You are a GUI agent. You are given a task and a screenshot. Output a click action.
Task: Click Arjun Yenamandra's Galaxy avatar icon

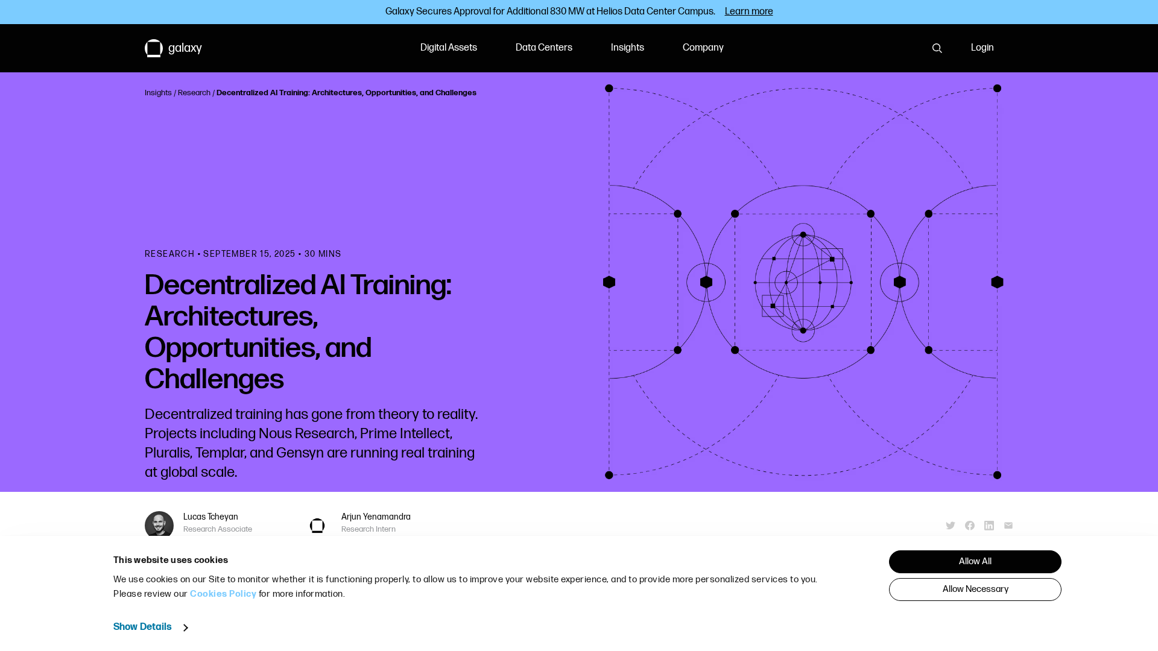(x=317, y=526)
